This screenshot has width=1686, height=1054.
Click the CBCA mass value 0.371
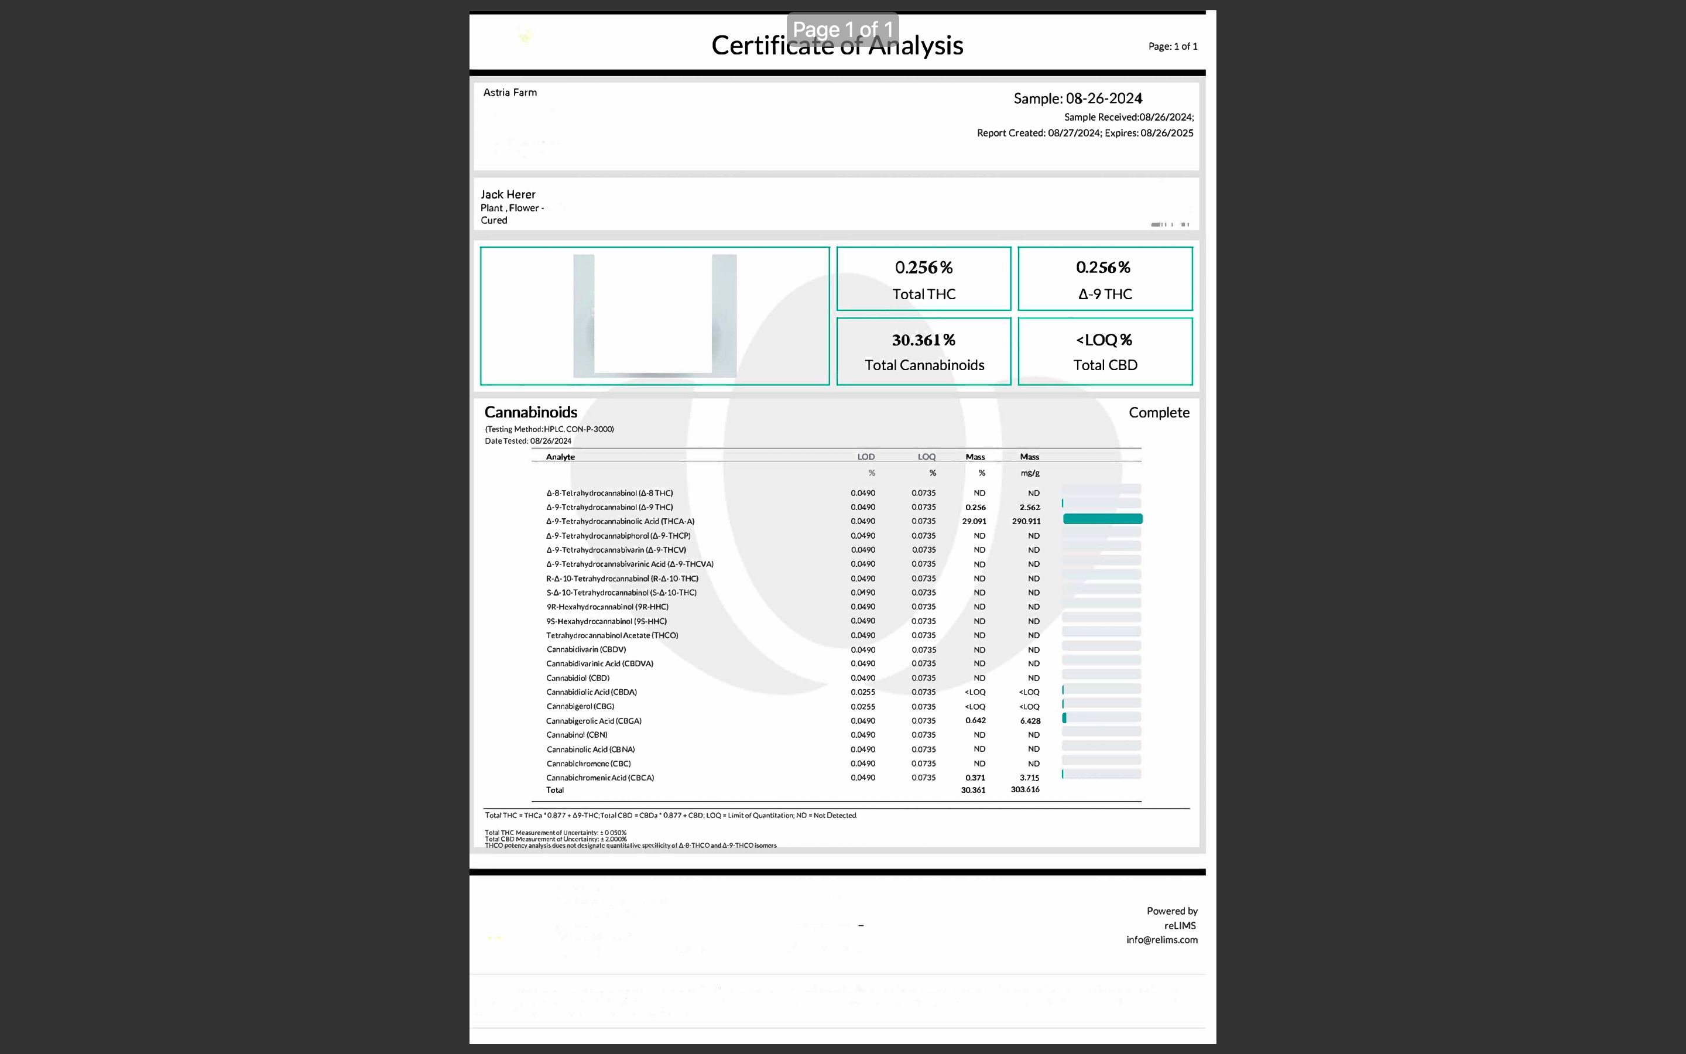[975, 778]
